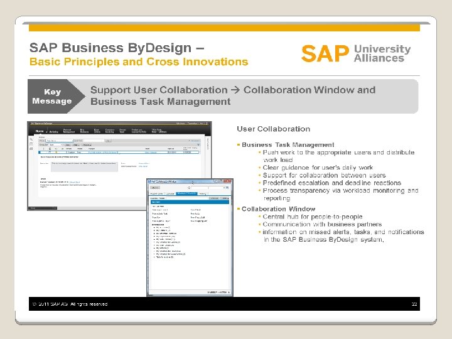Click the slide title 'SAP Business ByDesign –'
Screen dimensions: 452x339
point(117,48)
